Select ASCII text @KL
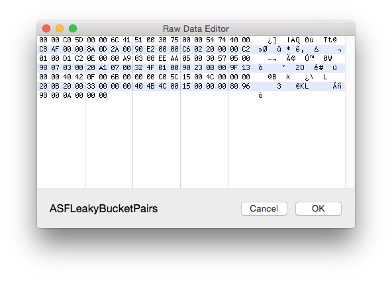Viewport: 392px width, 281px height. click(302, 86)
